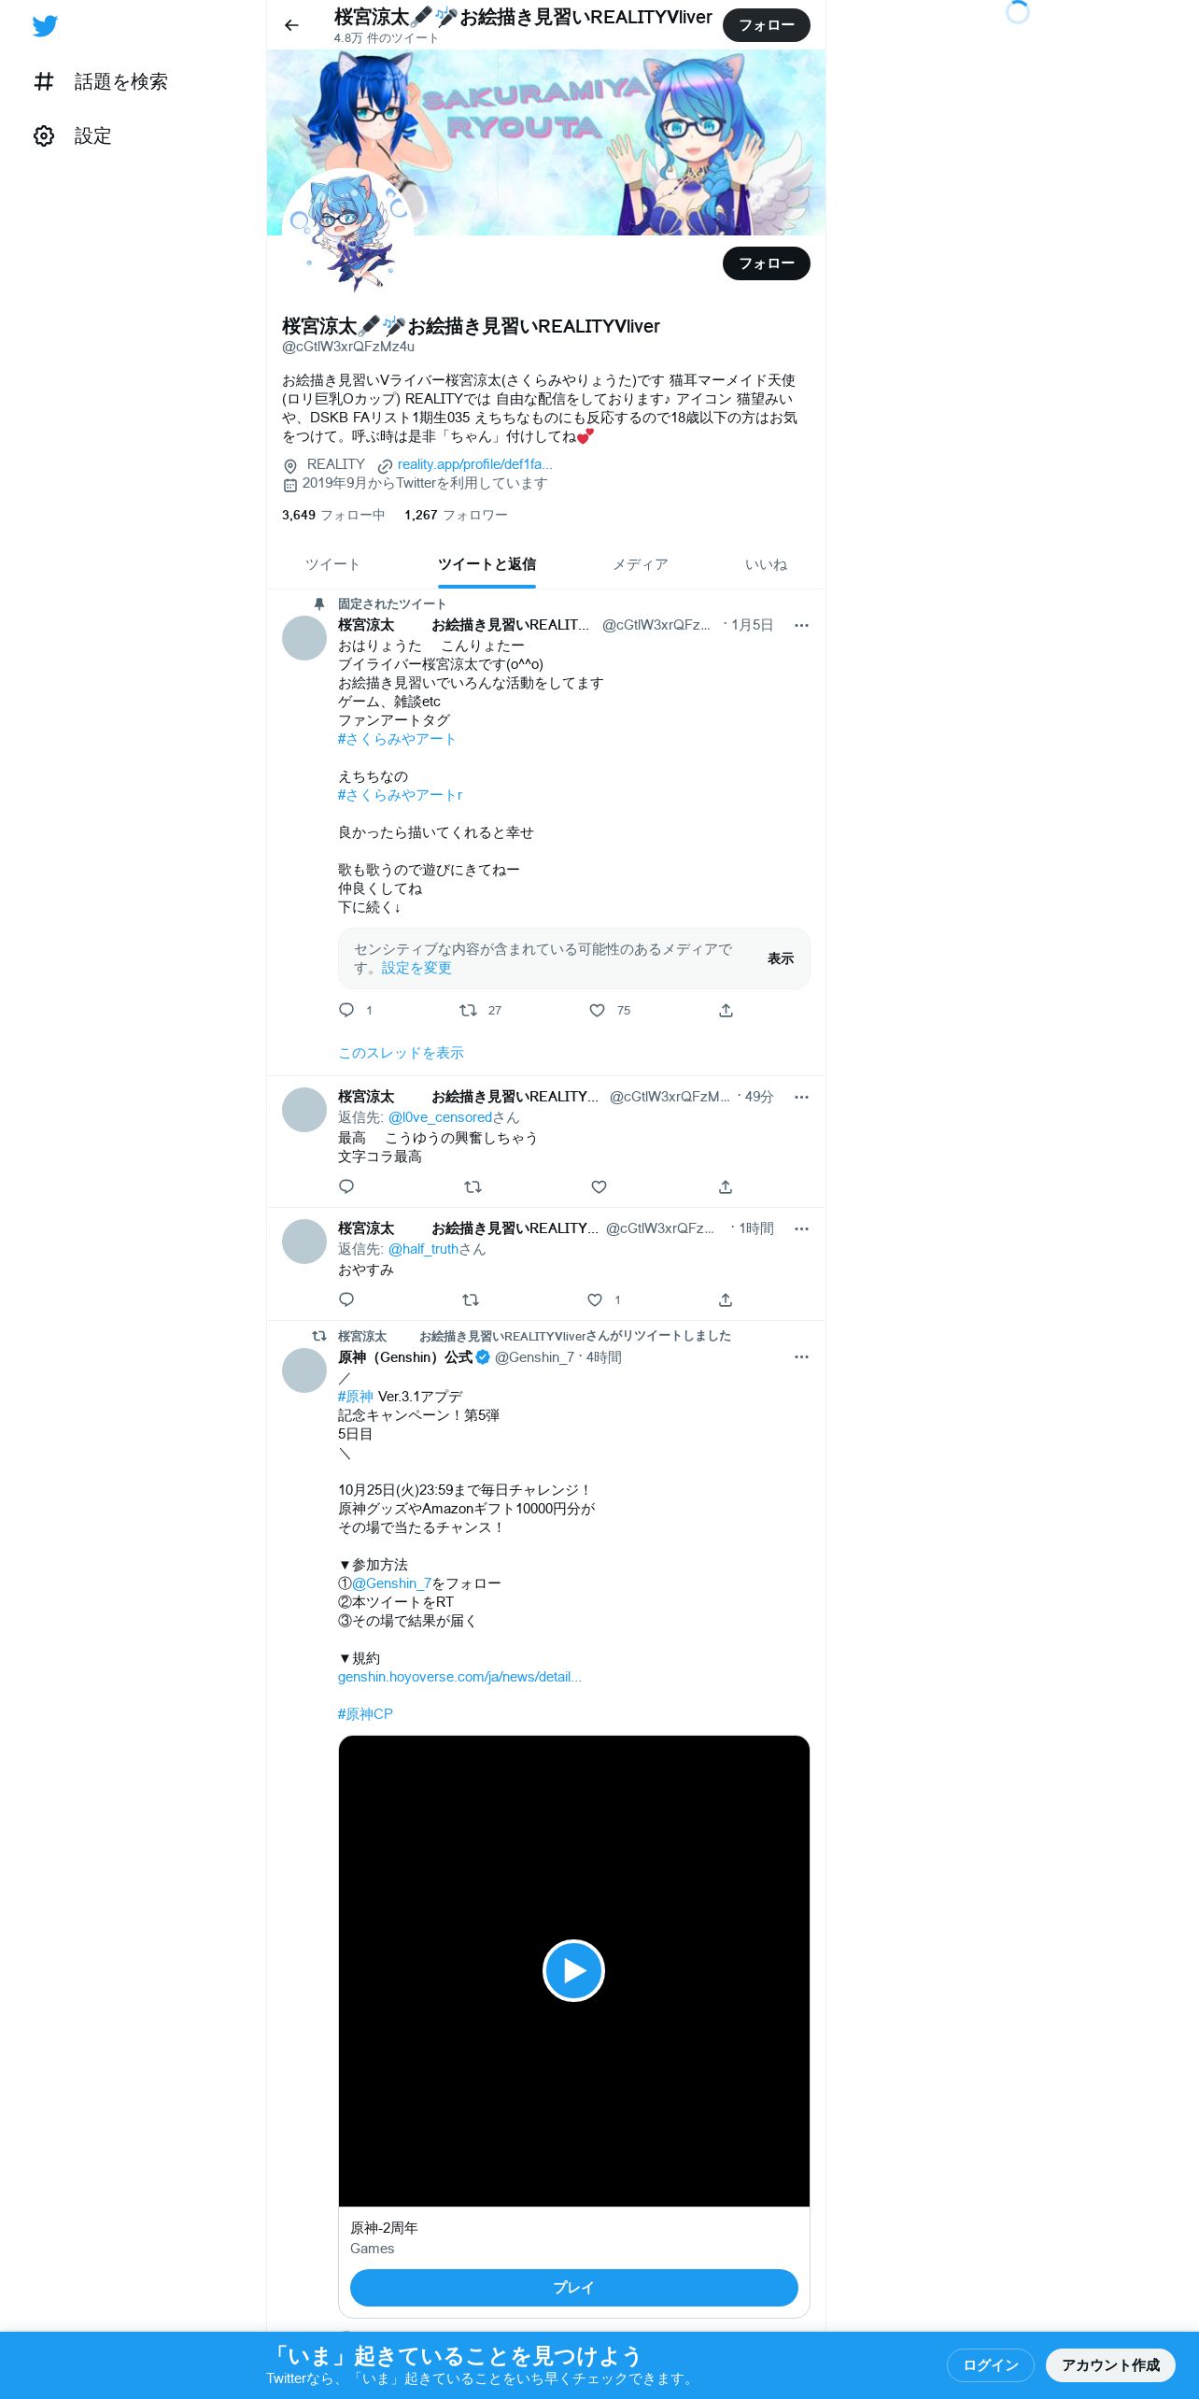Screen dimensions: 1199x2399
Task: Like the pinned tweet with 75 likes
Action: [598, 1010]
